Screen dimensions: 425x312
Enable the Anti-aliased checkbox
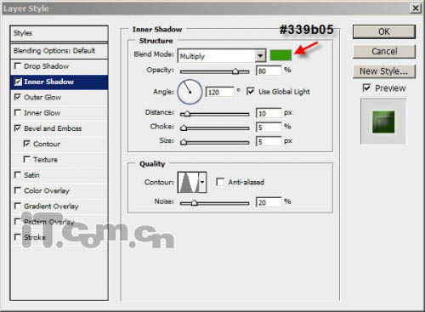(x=220, y=182)
